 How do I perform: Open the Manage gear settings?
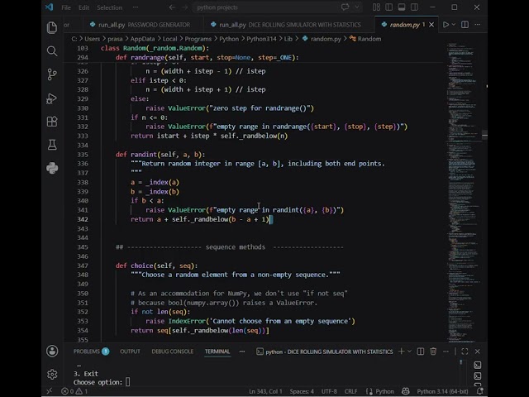tap(52, 374)
